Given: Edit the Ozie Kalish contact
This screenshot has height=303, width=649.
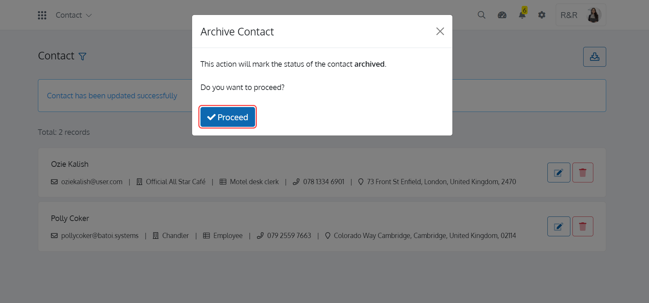Looking at the screenshot, I should (559, 173).
